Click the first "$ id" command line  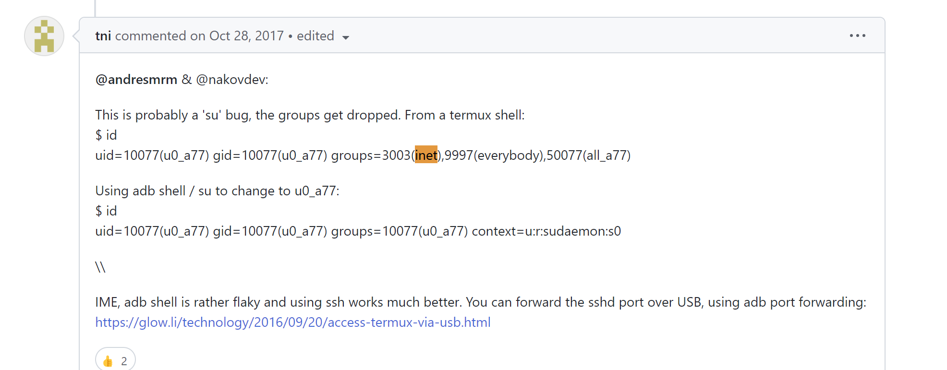[106, 135]
